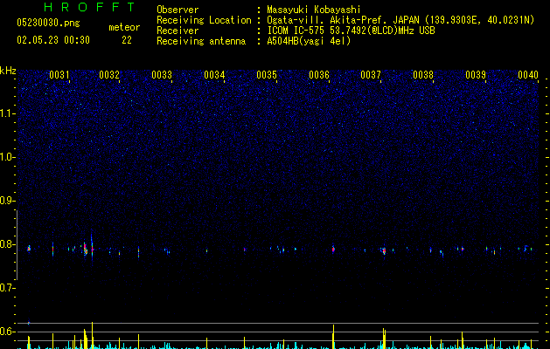Click the 0035 time marker
Screen dimensions: 550x349
coord(267,75)
